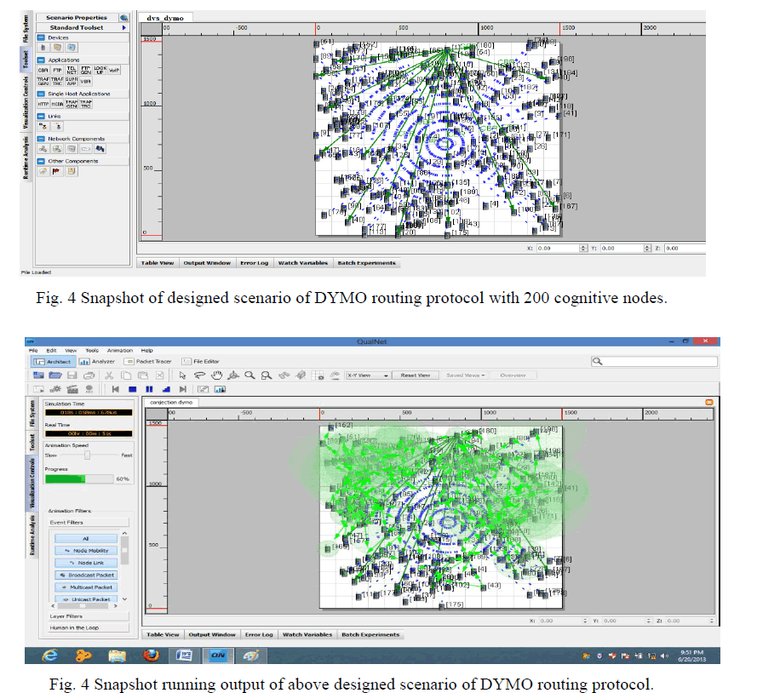
Task: Collapse the Devices toolset section
Action: pos(41,37)
